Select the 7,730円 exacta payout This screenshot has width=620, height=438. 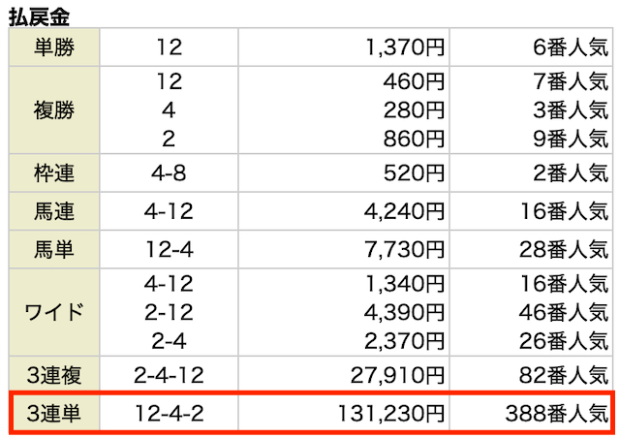[404, 250]
